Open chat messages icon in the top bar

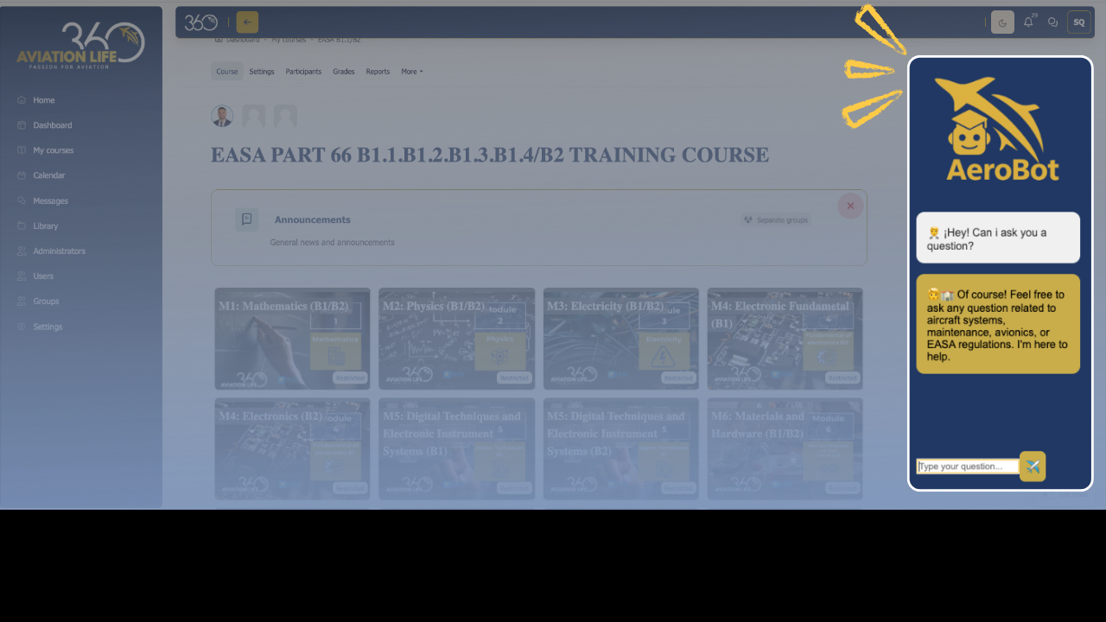coord(1052,22)
